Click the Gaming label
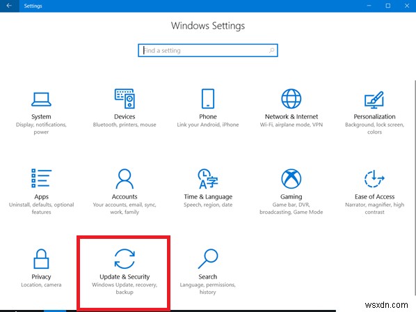The width and height of the screenshot is (416, 312). [291, 197]
